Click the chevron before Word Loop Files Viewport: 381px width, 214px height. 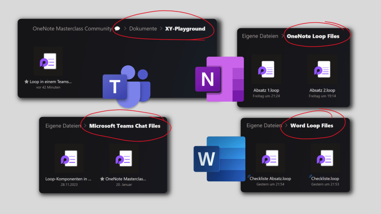point(286,126)
